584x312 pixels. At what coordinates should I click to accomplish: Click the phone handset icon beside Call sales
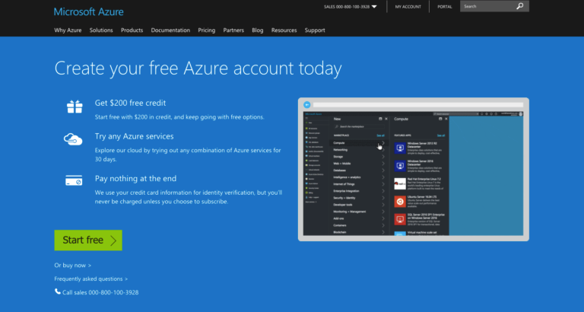click(57, 291)
